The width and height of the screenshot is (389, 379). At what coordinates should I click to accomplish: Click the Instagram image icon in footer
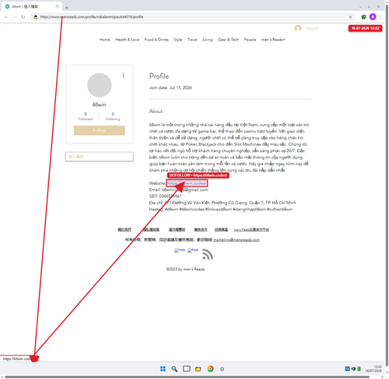(x=180, y=250)
